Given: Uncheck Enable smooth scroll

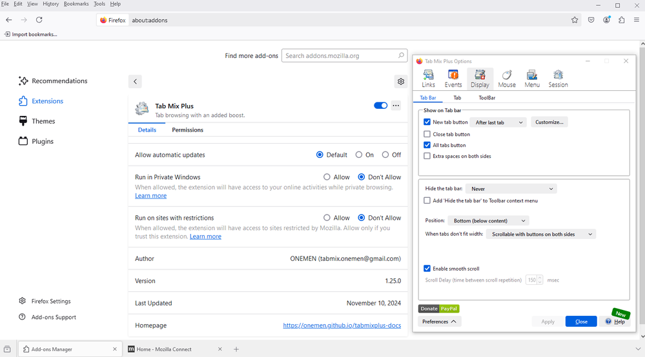Looking at the screenshot, I should (427, 268).
